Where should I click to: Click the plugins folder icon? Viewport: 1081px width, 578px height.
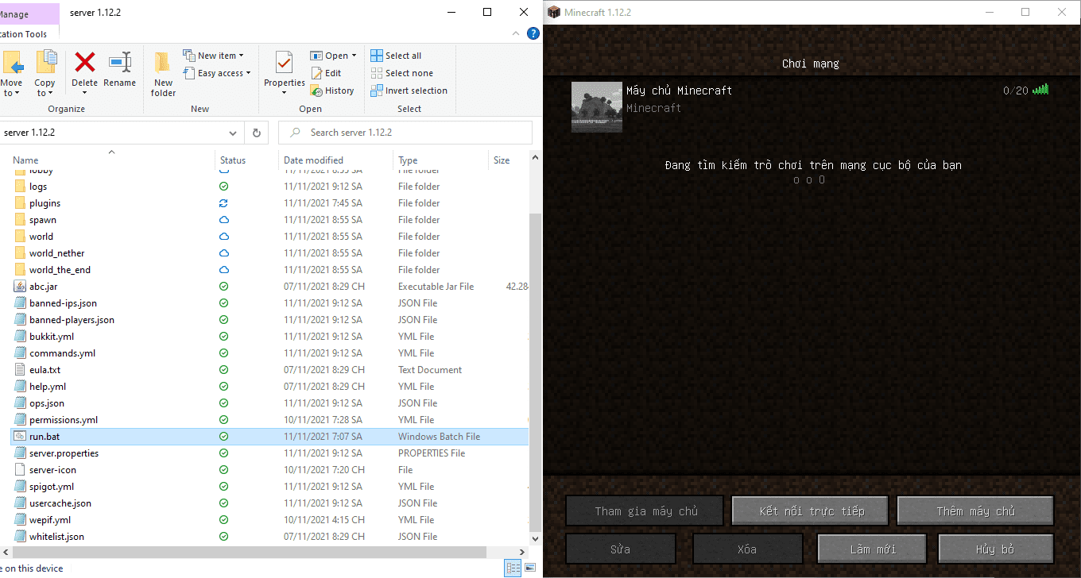click(21, 203)
